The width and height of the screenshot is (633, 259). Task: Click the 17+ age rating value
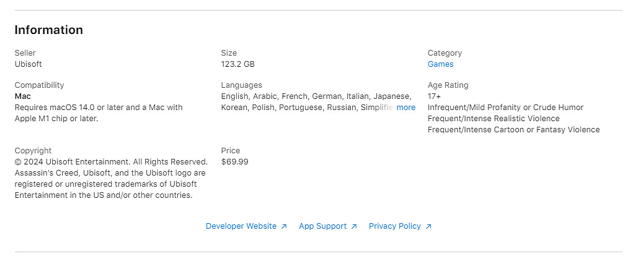coord(434,96)
